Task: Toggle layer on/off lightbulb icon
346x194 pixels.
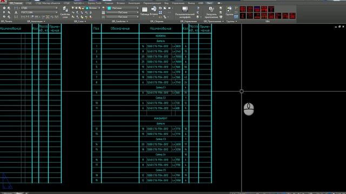Action: point(72,8)
